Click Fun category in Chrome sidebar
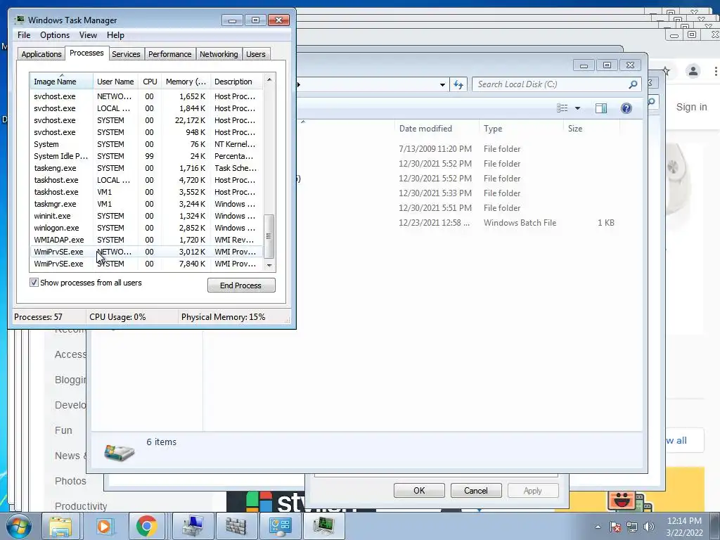The height and width of the screenshot is (540, 720). click(63, 430)
